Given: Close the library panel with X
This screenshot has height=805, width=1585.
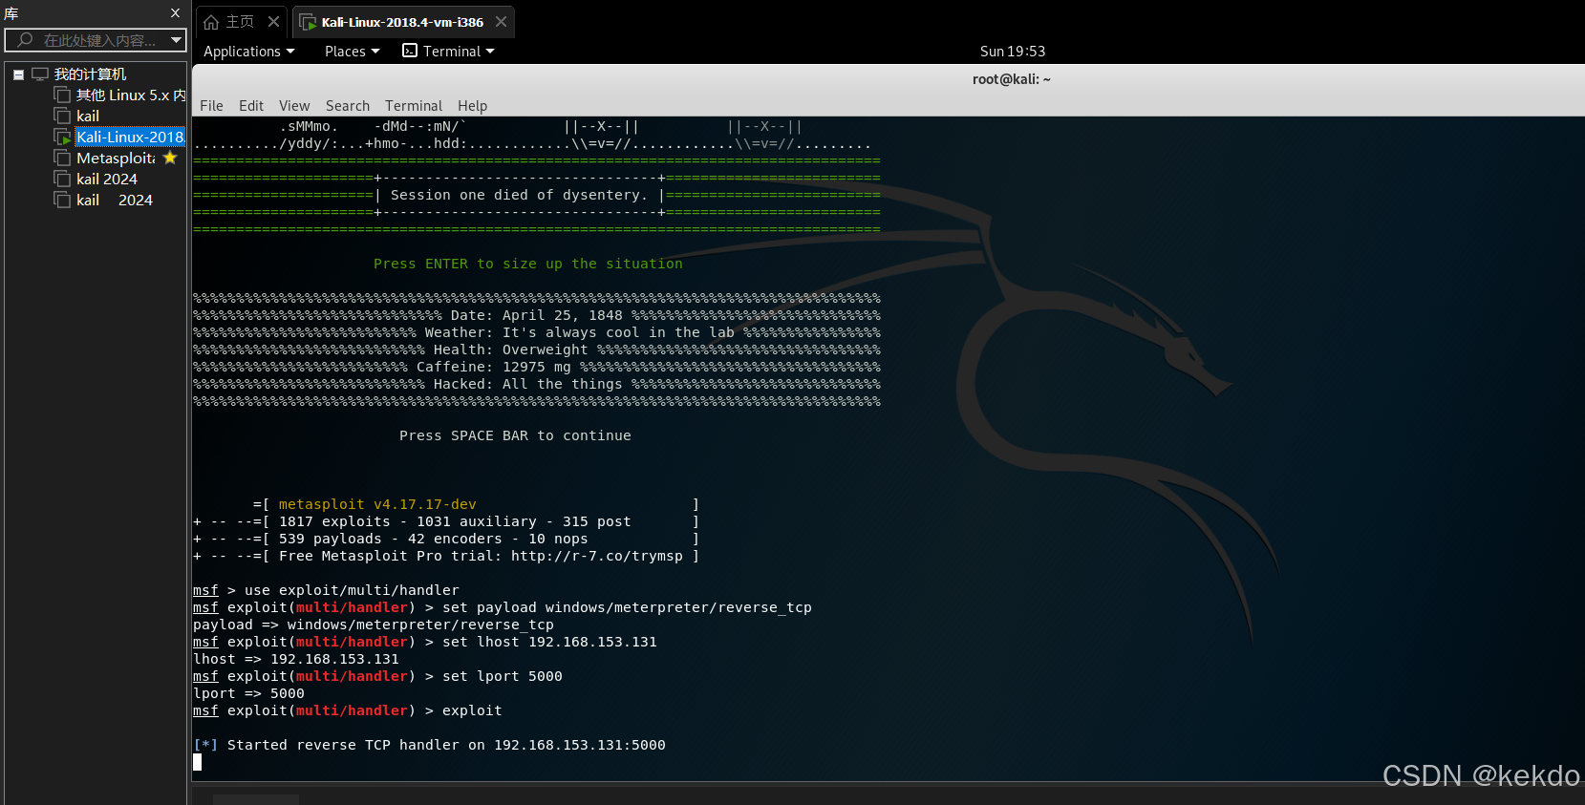Looking at the screenshot, I should (175, 13).
